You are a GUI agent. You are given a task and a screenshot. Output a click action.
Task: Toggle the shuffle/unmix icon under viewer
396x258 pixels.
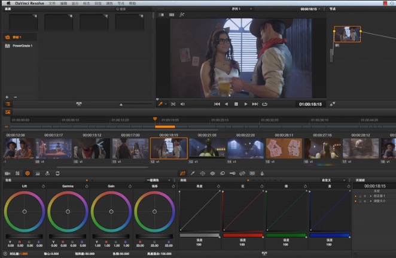coord(173,104)
